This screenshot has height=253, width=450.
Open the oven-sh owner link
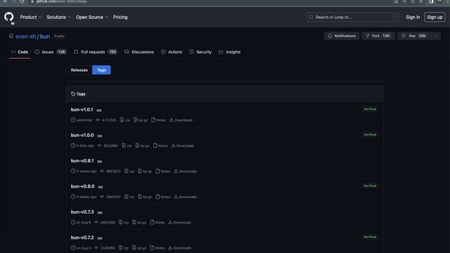(26, 37)
